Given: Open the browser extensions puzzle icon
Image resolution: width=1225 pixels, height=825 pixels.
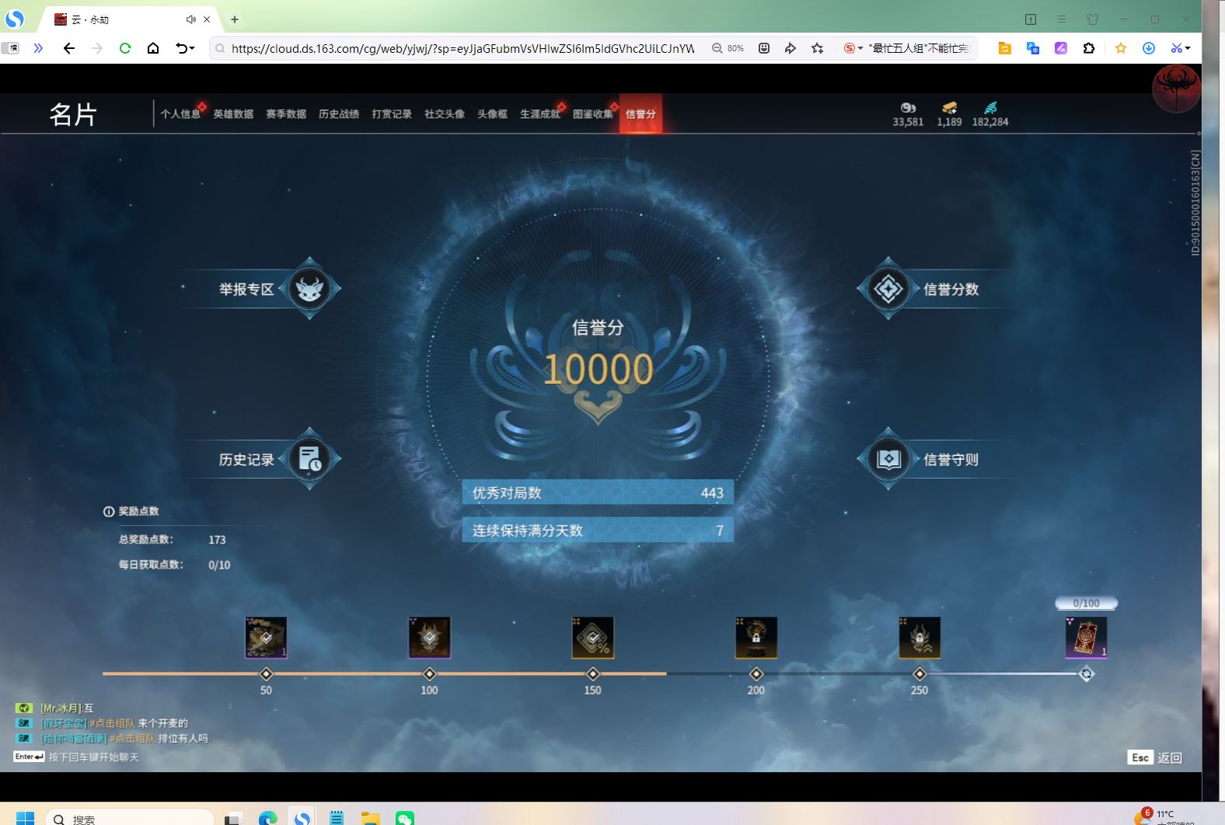Looking at the screenshot, I should [x=1089, y=48].
